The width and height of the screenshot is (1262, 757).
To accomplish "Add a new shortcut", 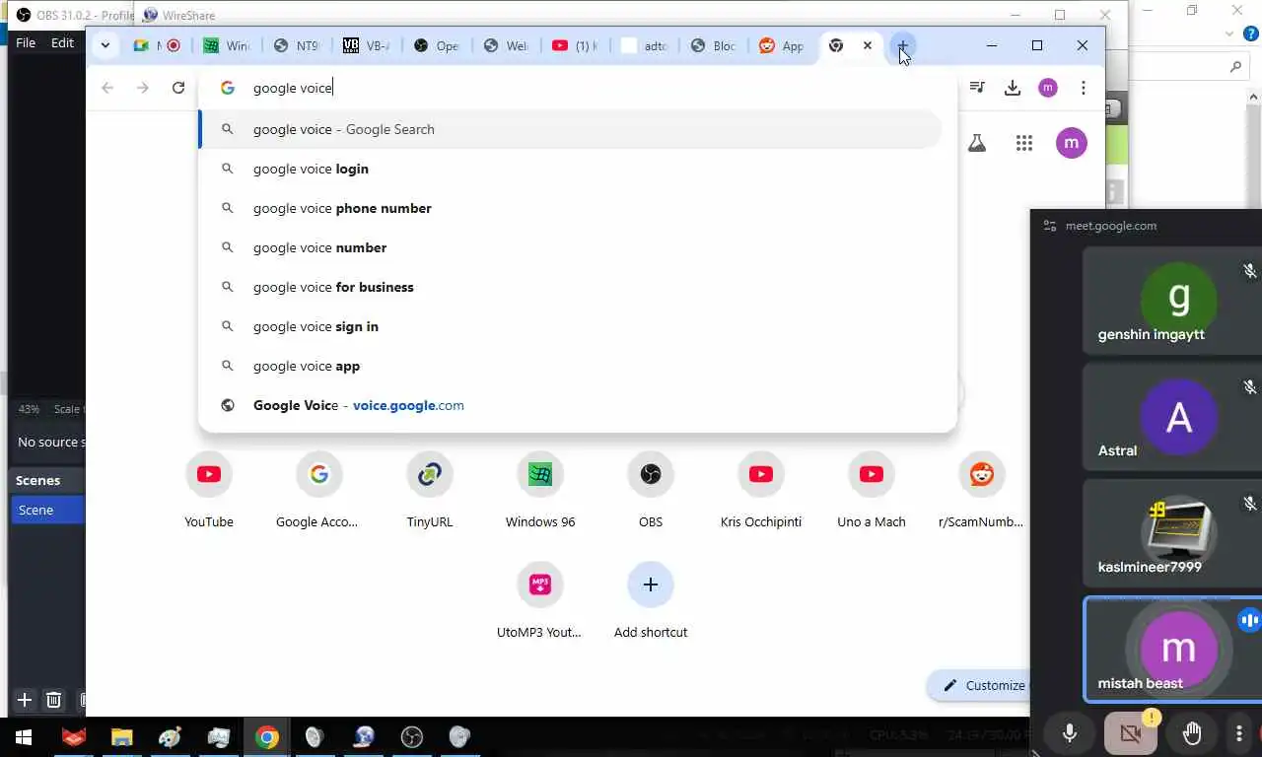I will point(651,600).
